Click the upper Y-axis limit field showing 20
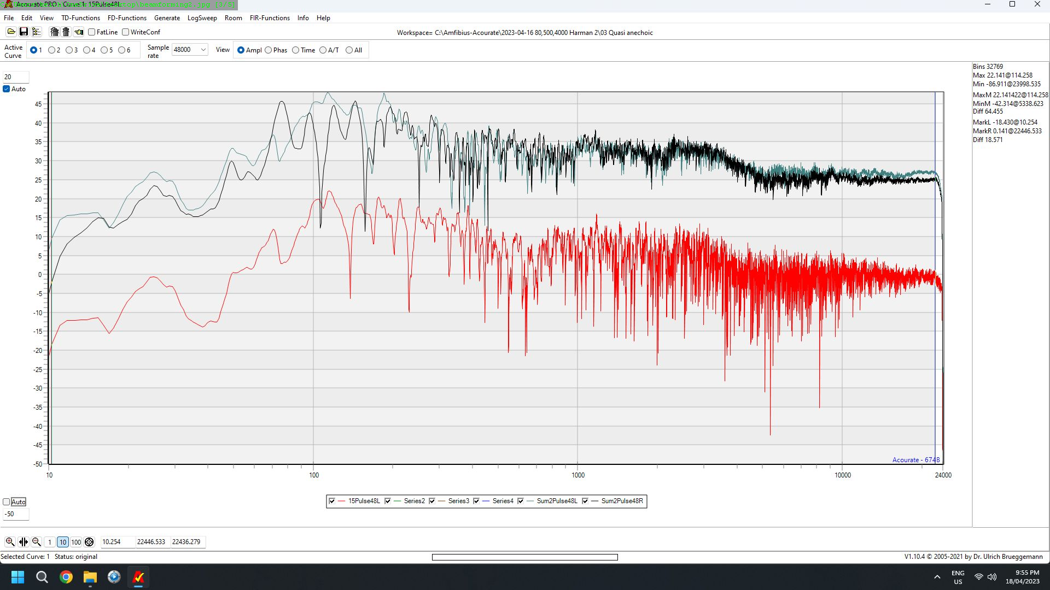 [15, 77]
